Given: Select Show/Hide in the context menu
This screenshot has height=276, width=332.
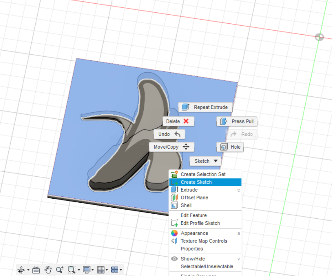Looking at the screenshot, I should [205, 259].
